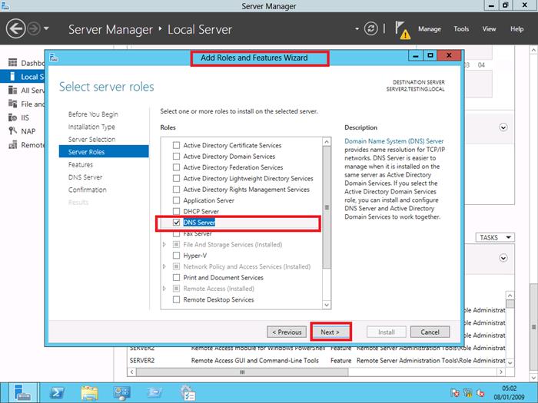Select the File and Storage icon in the sidebar
538x403 pixels.
[13, 104]
